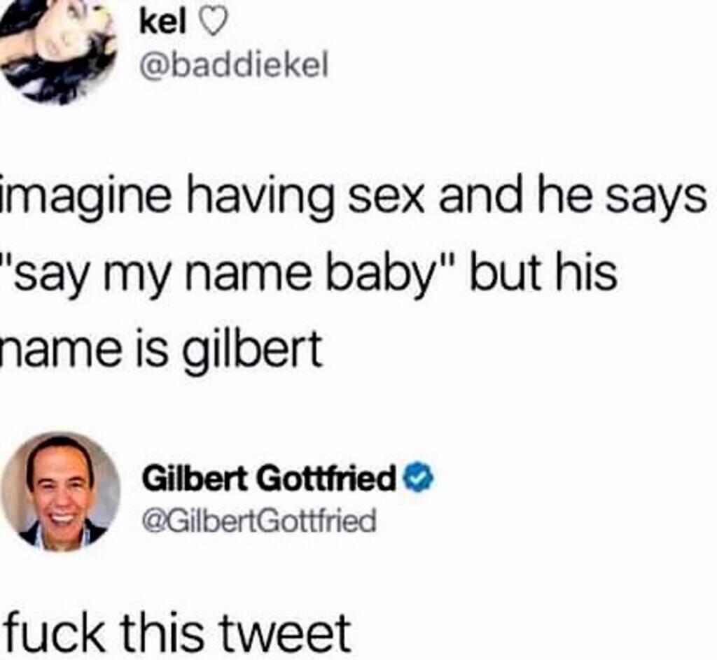Viewport: 717px width, 660px height.
Task: Click Gilbert Gottfried's profile photo
Action: point(61,491)
